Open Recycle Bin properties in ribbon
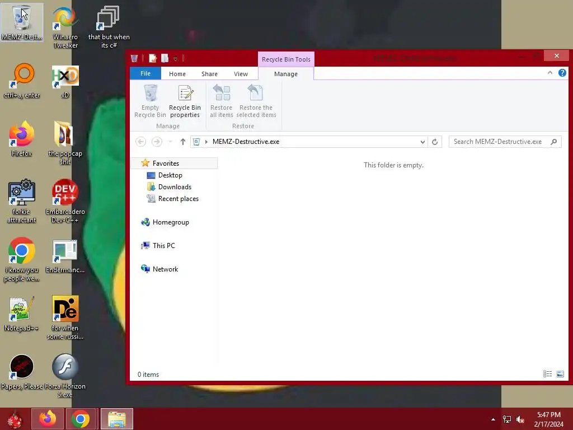573x430 pixels. click(185, 101)
